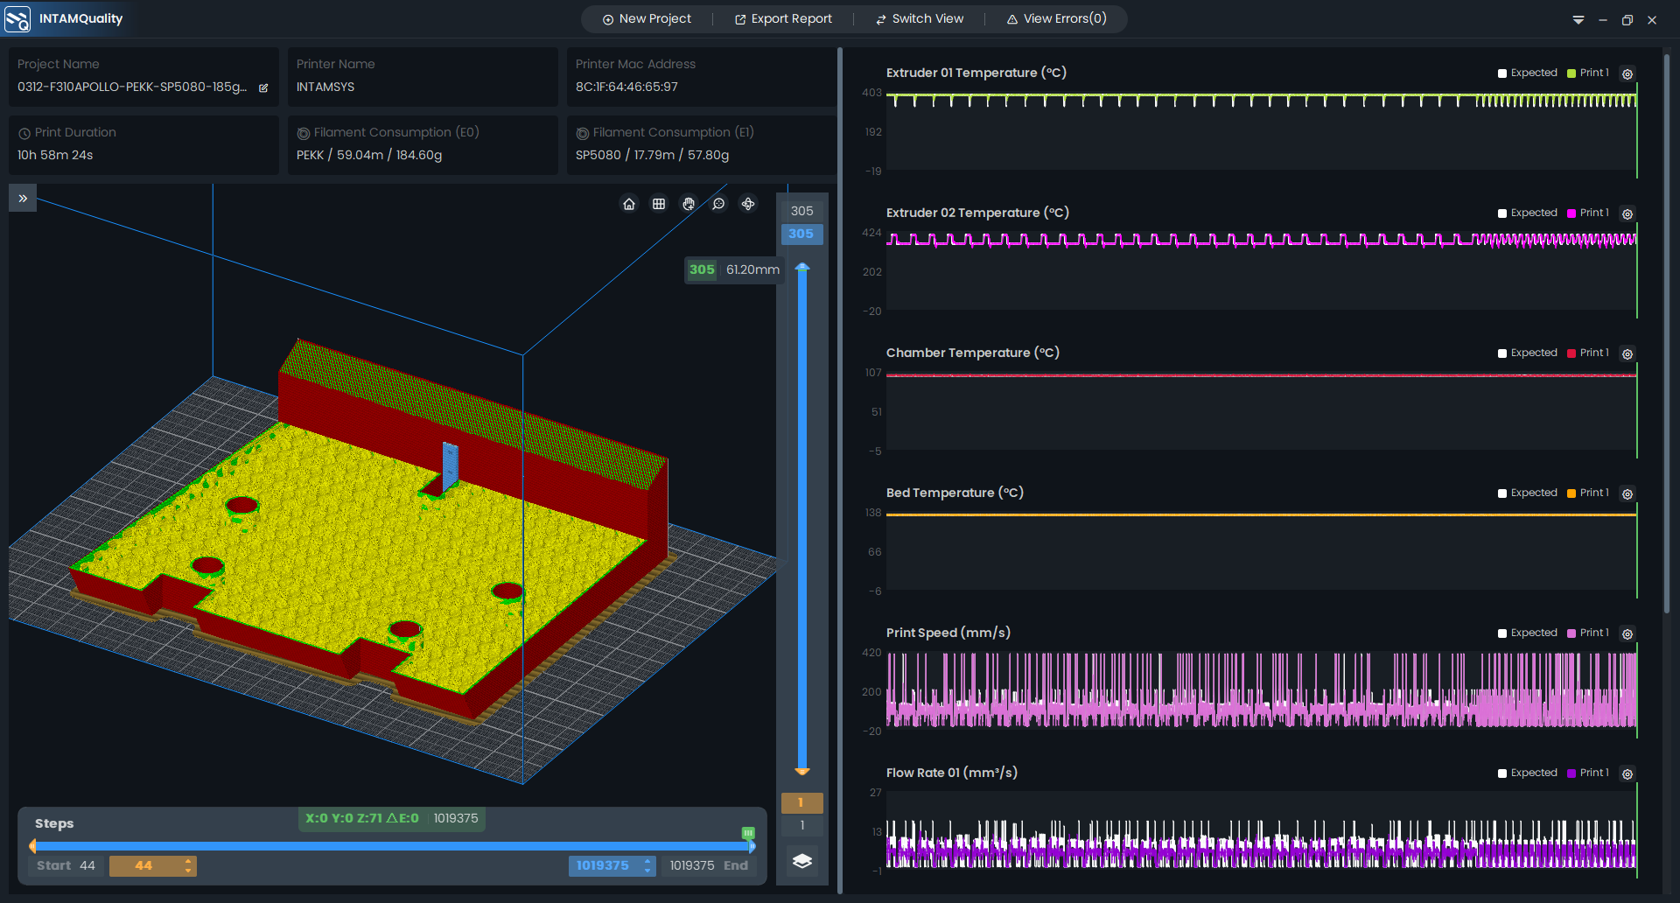Open Print Speed chart settings gear

[x=1627, y=633]
